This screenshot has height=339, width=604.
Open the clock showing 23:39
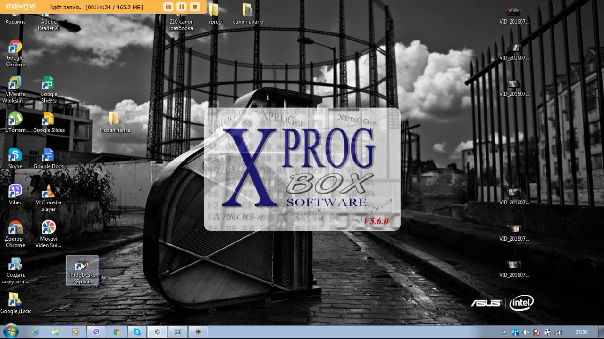582,332
